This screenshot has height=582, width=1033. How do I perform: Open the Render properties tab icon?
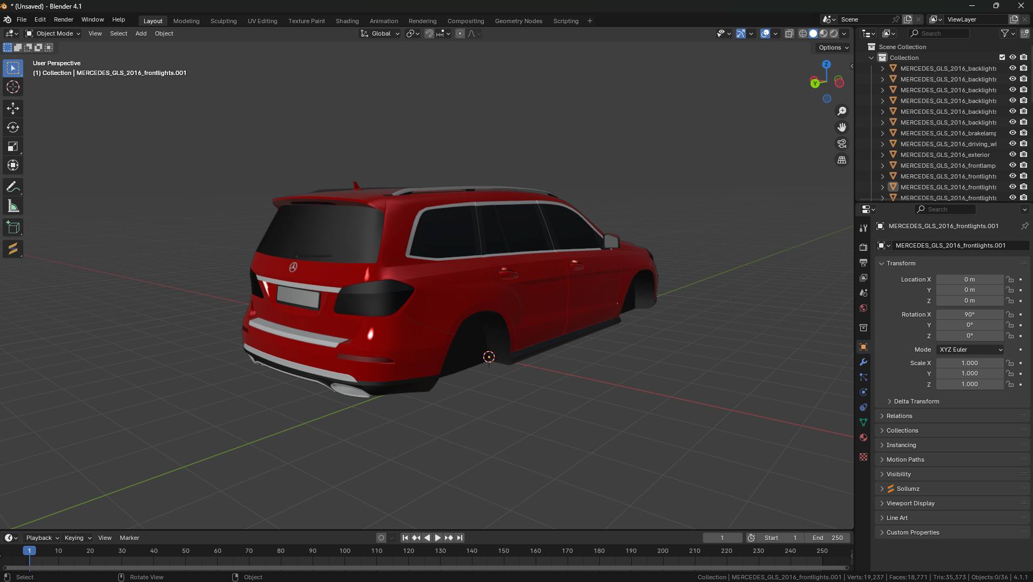coord(863,247)
